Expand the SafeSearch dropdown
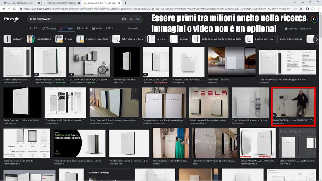The width and height of the screenshot is (322, 181). click(x=306, y=29)
